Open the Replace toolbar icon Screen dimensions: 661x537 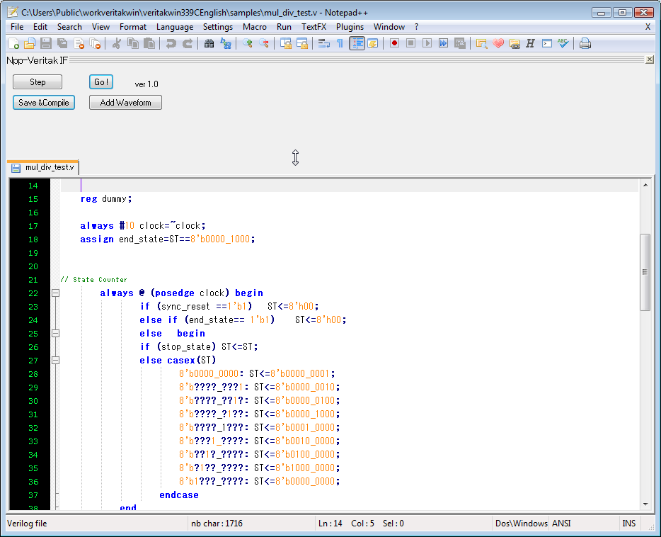[x=226, y=43]
